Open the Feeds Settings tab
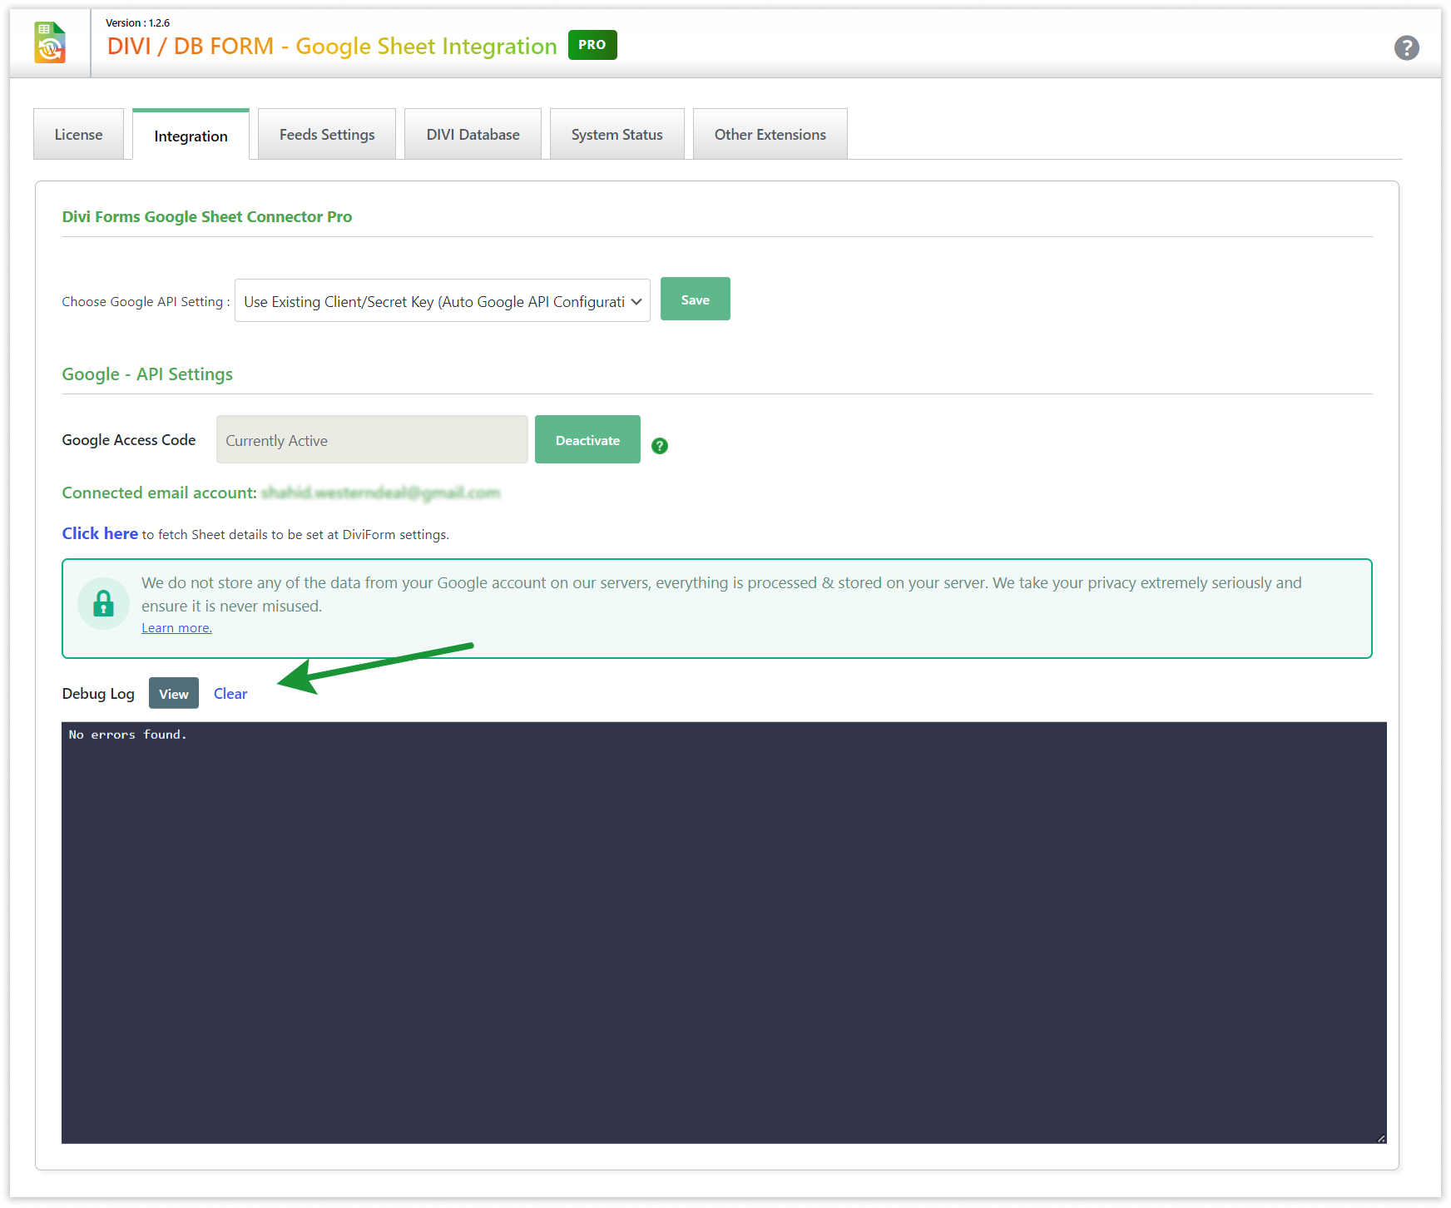The image size is (1451, 1208). click(x=327, y=135)
